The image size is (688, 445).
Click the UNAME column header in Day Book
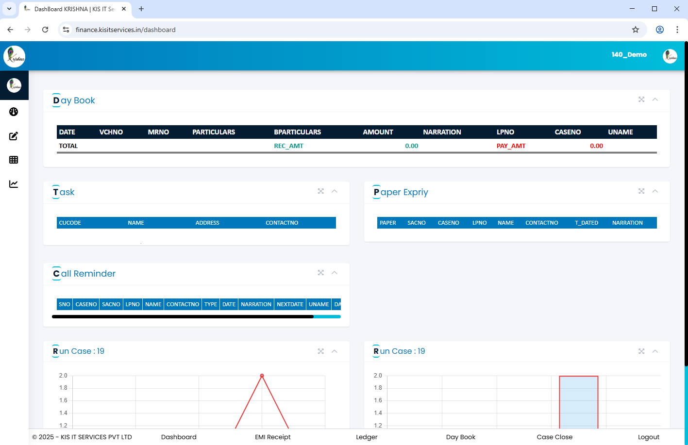click(621, 132)
